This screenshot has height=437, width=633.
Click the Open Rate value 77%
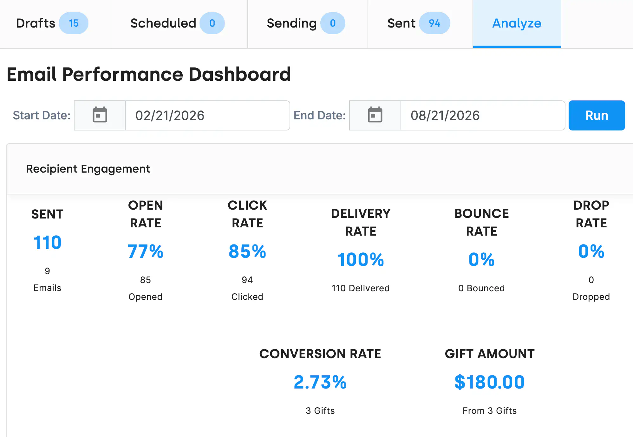(146, 251)
